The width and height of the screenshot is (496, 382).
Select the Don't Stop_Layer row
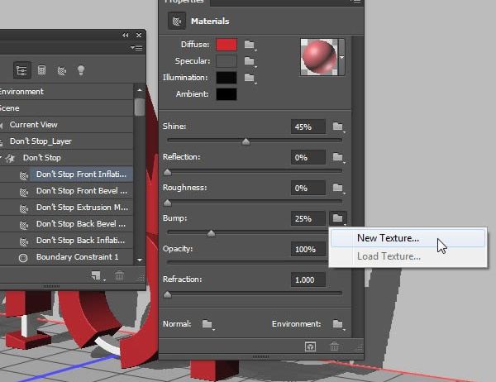[66, 141]
